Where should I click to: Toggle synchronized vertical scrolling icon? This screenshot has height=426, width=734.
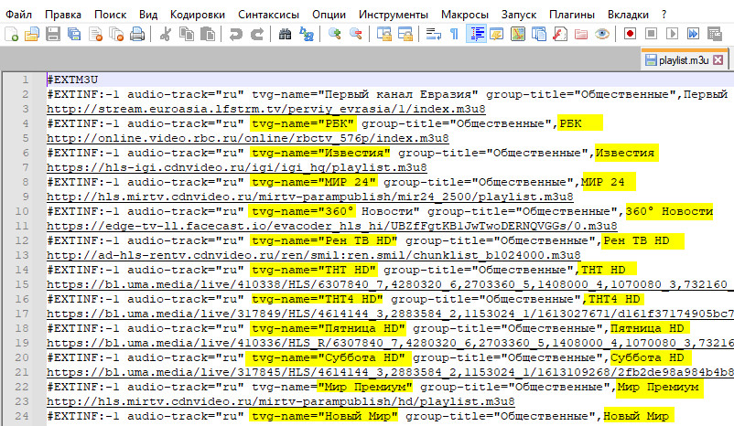tap(383, 34)
